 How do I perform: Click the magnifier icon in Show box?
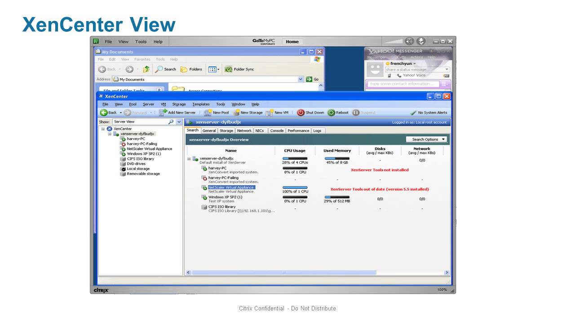[x=171, y=122]
